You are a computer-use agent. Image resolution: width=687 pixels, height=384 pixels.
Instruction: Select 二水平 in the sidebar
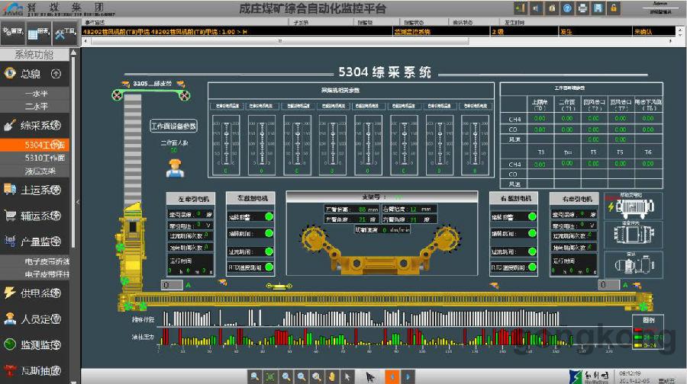point(36,106)
